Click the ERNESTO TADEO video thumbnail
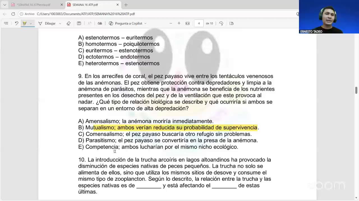This screenshot has width=359, height=201. [329, 17]
